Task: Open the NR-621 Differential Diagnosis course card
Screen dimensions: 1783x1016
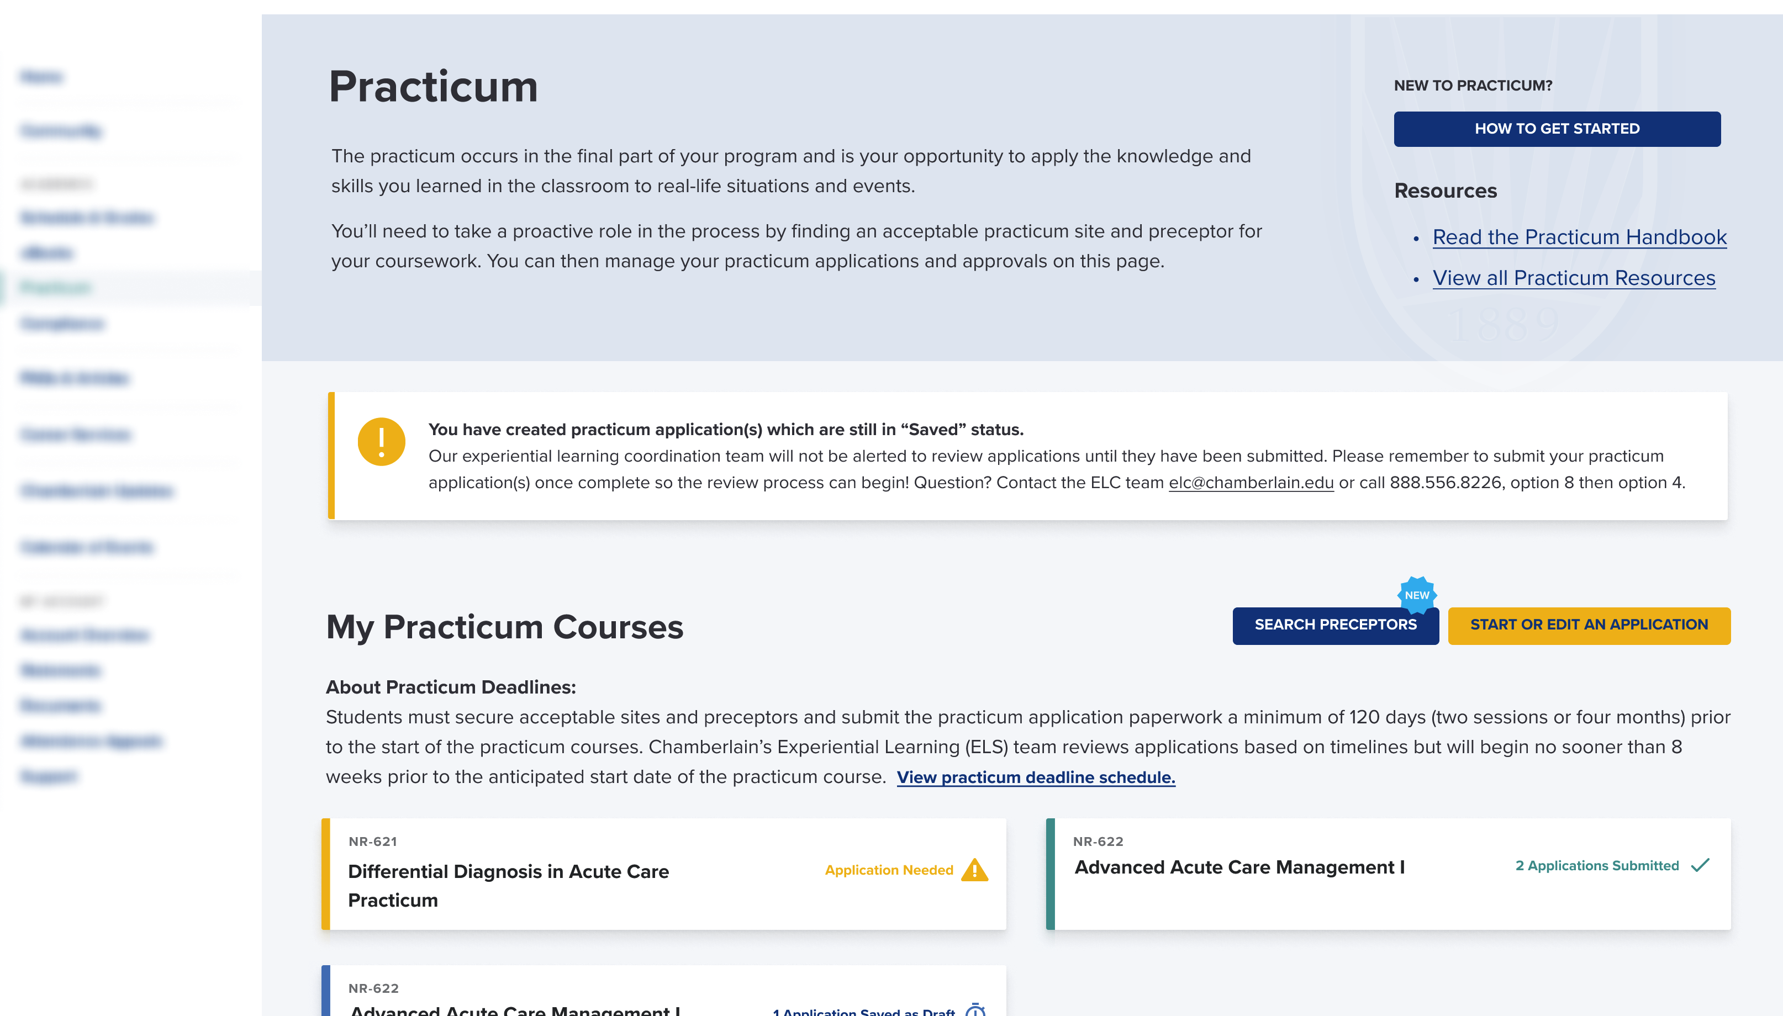Action: 663,874
